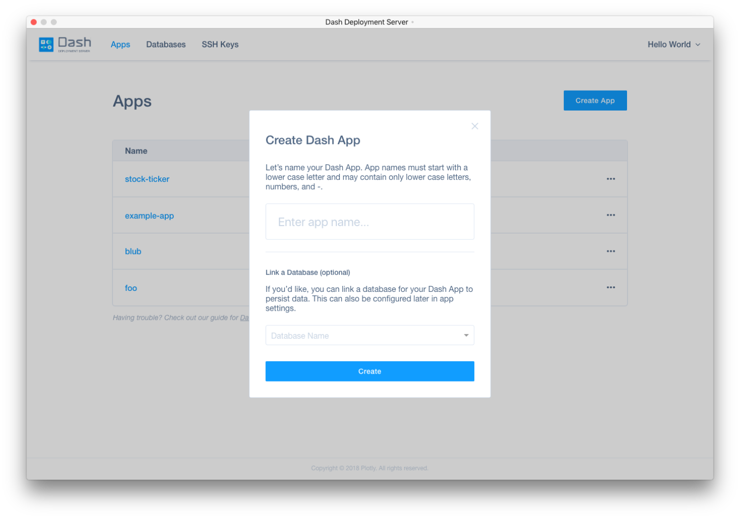Open the example-app row options menu
The height and width of the screenshot is (520, 739).
coord(611,215)
